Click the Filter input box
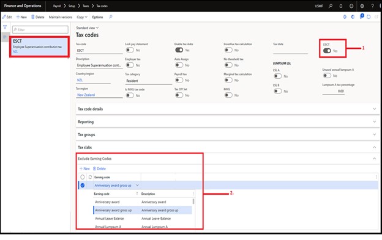Screen dimensions: 382x240 point(40,30)
